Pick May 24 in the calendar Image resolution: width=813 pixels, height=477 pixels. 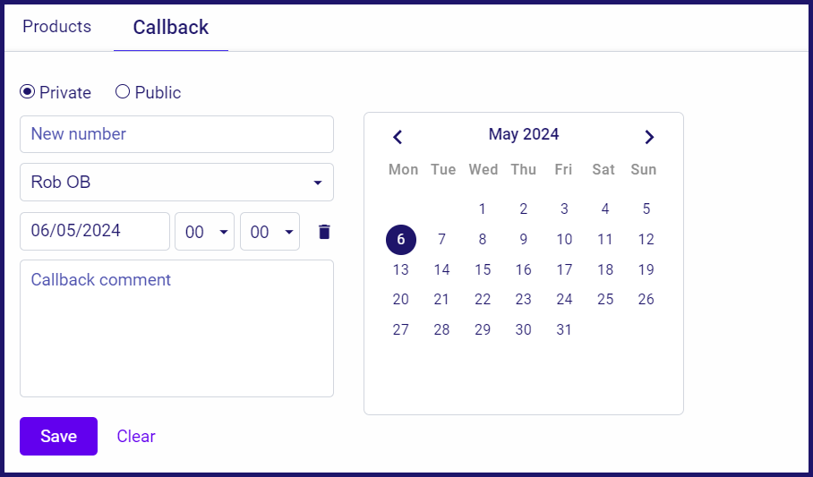pyautogui.click(x=564, y=300)
